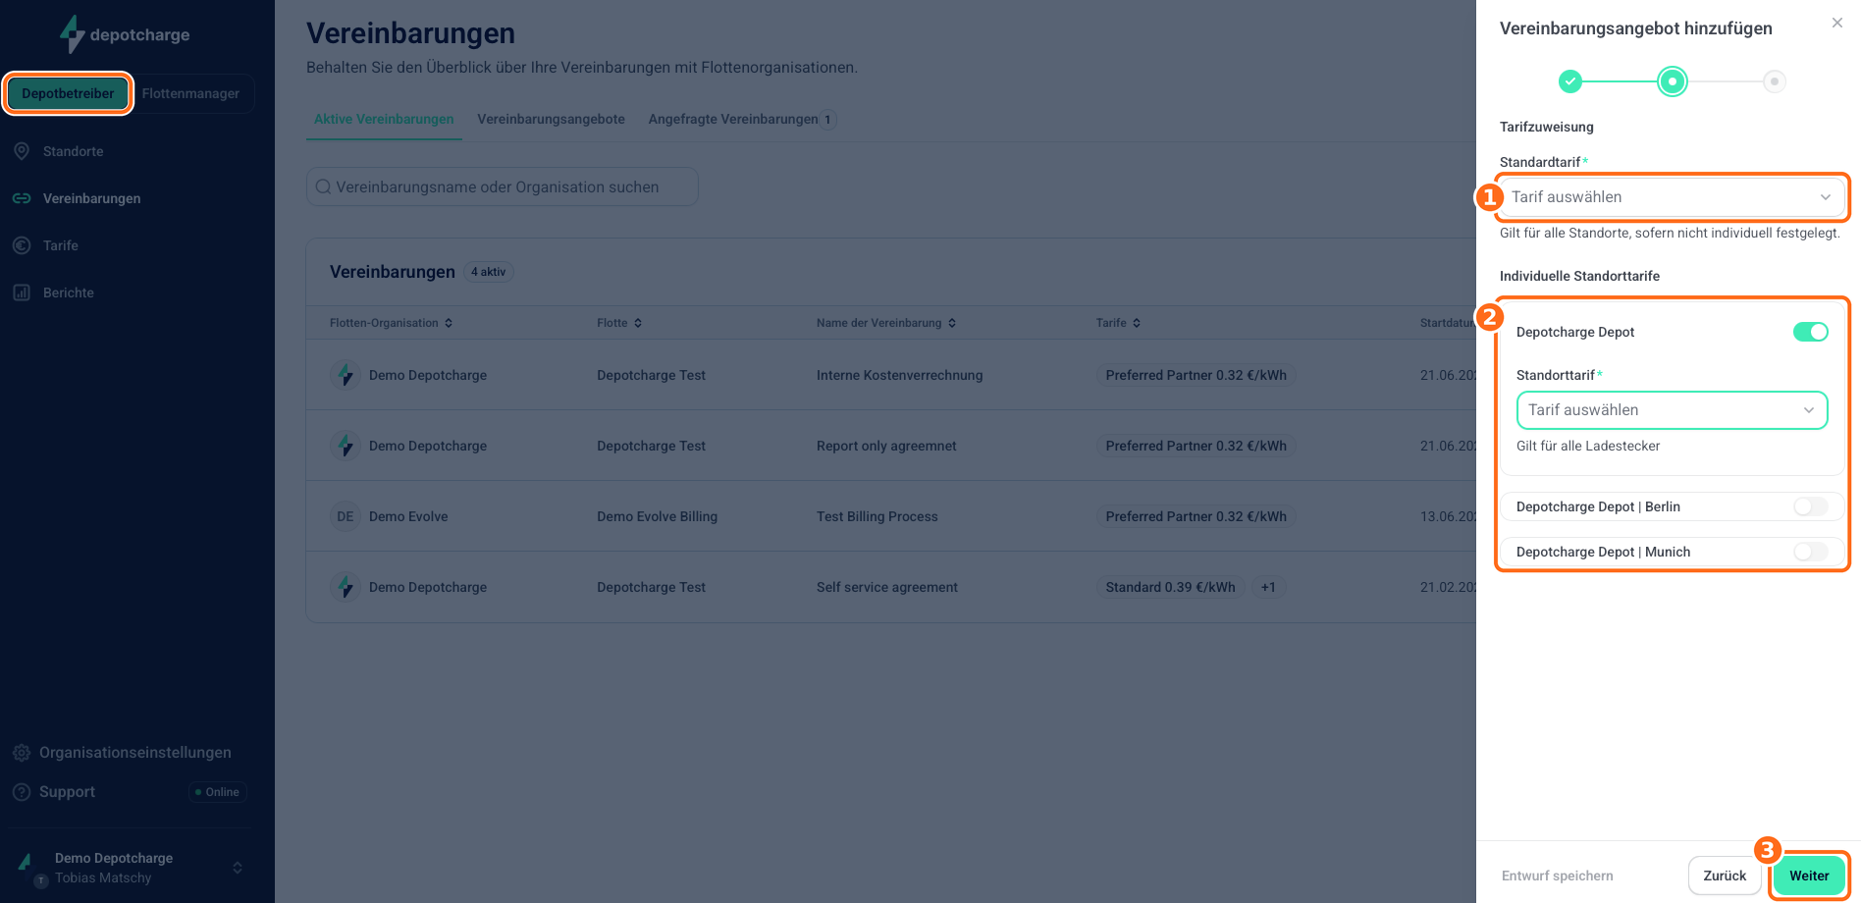Open the Vereinbarungsangebote tab
This screenshot has height=903, width=1861.
(551, 119)
